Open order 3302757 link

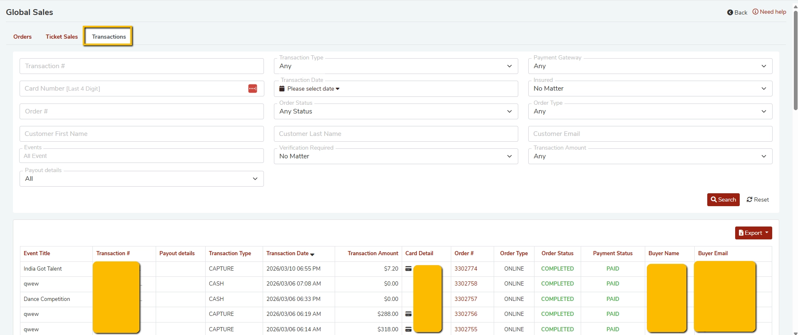tap(466, 299)
